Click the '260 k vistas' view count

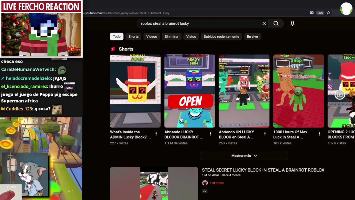click(x=228, y=143)
